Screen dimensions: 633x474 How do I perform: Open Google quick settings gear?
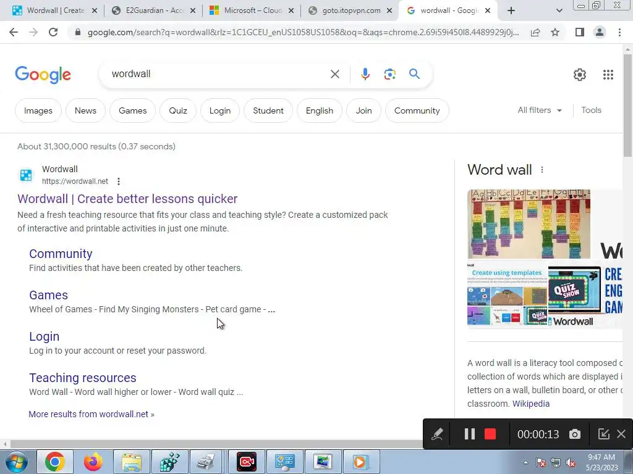point(580,75)
